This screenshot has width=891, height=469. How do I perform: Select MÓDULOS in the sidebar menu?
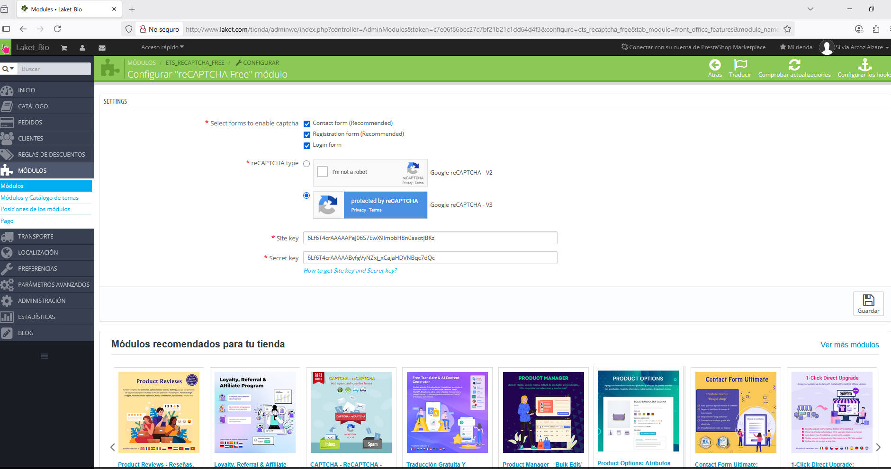(47, 170)
